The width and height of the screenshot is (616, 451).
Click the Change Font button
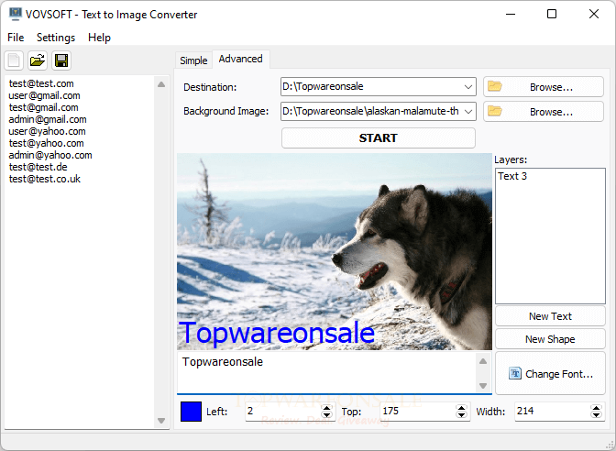pos(550,373)
